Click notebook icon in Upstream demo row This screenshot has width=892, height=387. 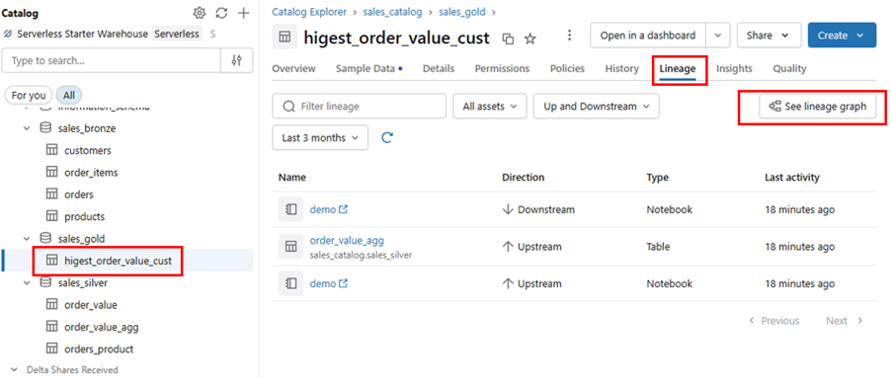tap(290, 283)
